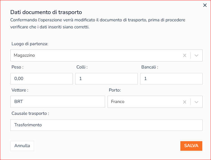Click the "Colli" field label
The image size is (211, 160).
point(82,67)
